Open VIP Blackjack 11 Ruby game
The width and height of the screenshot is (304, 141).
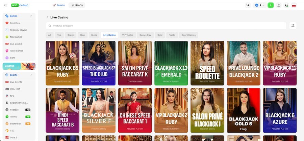[280, 63]
